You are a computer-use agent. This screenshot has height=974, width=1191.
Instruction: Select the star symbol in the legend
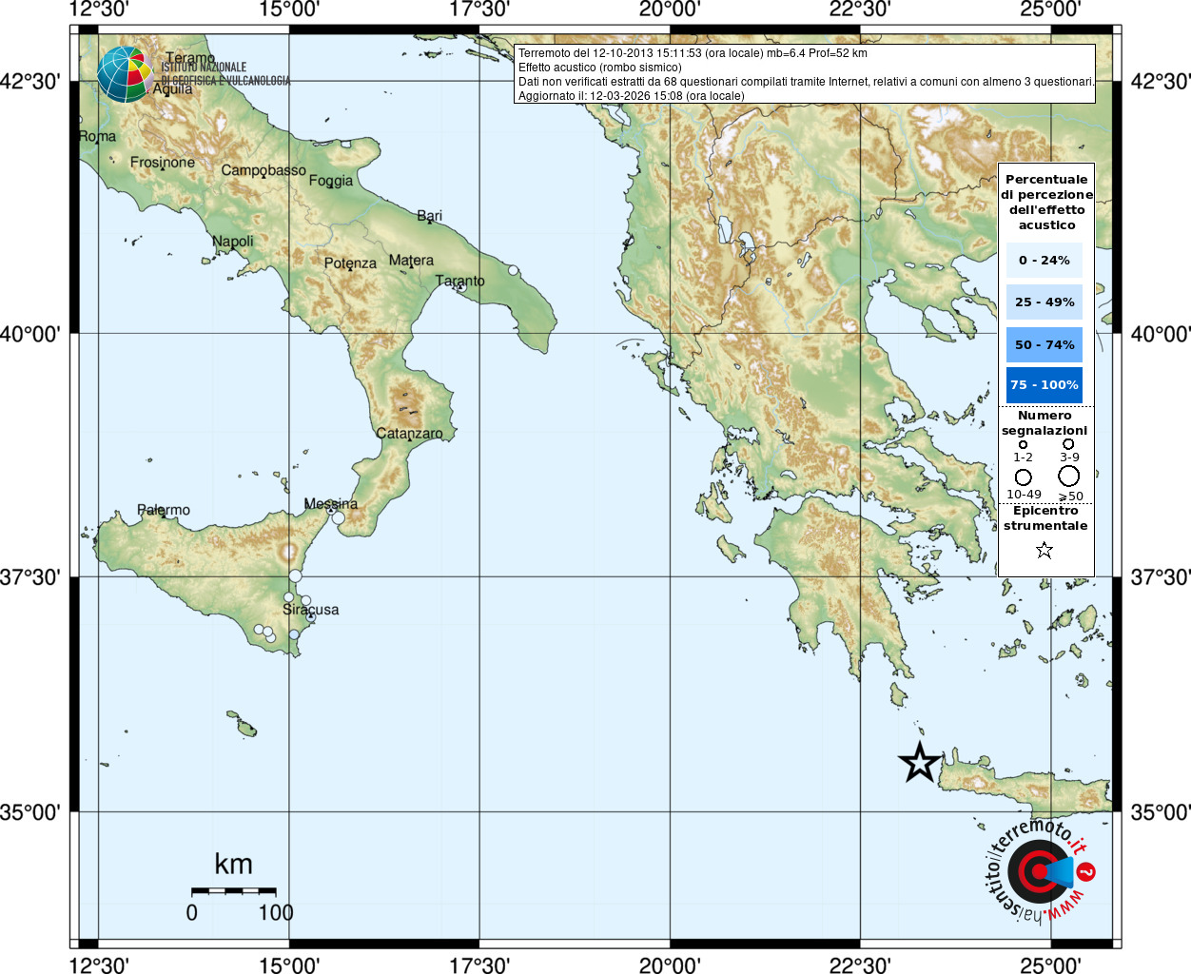1045,550
